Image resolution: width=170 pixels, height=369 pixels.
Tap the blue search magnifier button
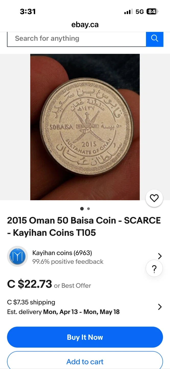[x=155, y=39]
